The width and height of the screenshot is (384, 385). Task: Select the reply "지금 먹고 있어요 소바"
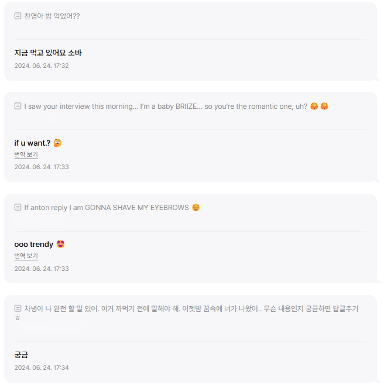coord(48,53)
